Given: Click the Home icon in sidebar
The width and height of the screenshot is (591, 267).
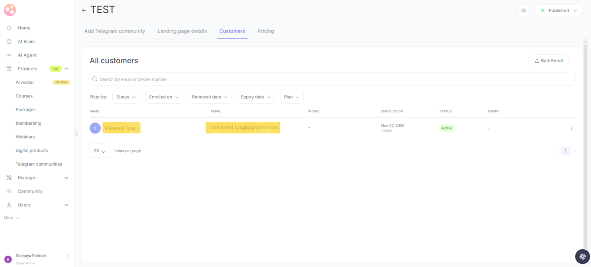Looking at the screenshot, I should pyautogui.click(x=9, y=28).
